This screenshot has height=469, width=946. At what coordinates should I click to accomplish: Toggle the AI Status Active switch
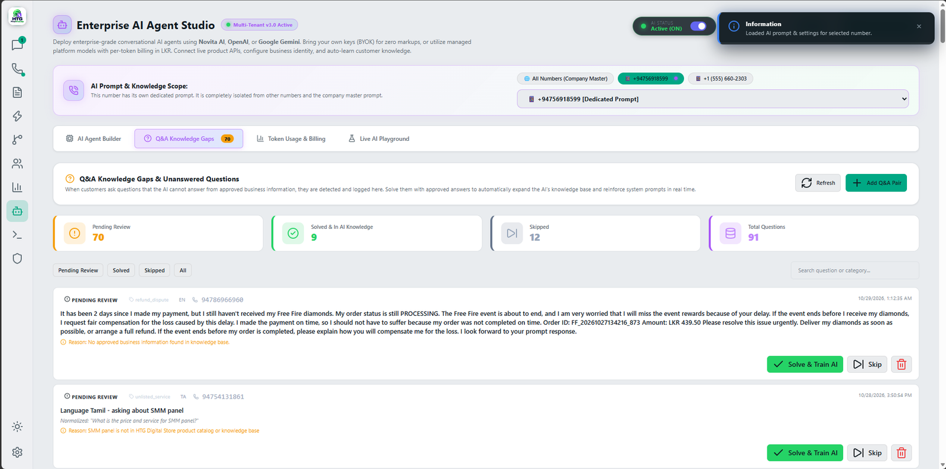(x=698, y=26)
